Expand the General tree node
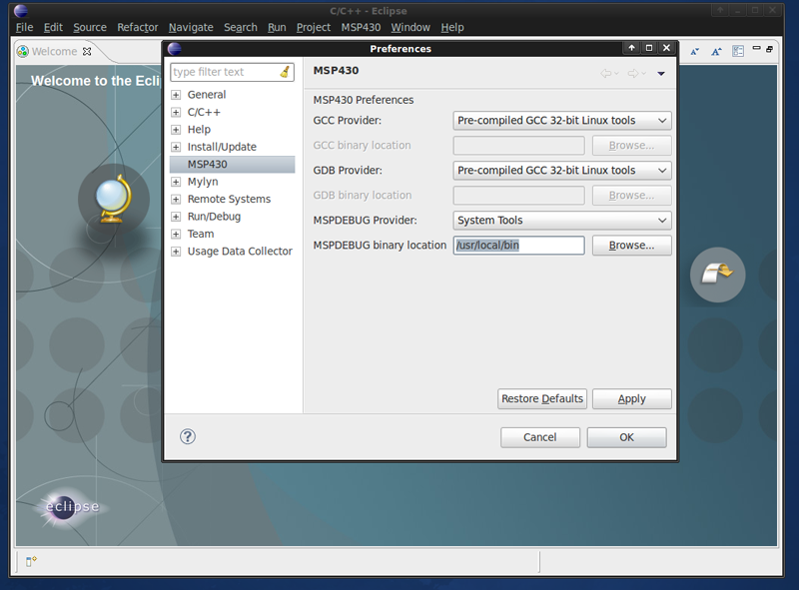The width and height of the screenshot is (799, 590). (176, 95)
